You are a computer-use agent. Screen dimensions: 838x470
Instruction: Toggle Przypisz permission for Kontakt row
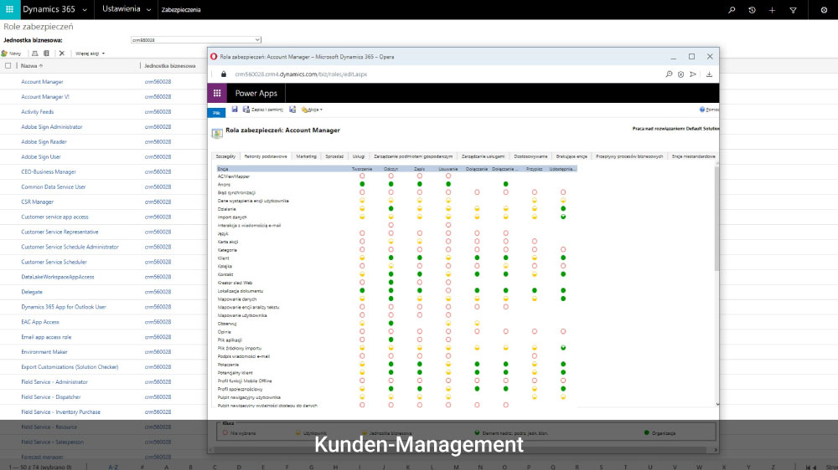(535, 274)
